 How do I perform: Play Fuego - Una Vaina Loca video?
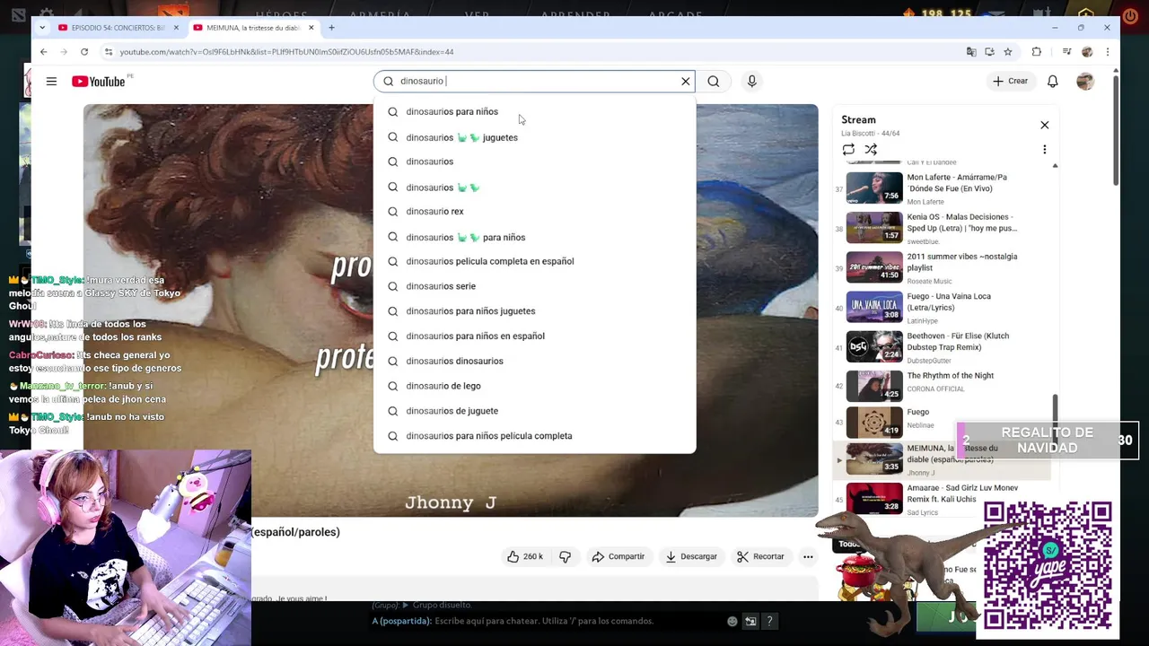coord(941,308)
